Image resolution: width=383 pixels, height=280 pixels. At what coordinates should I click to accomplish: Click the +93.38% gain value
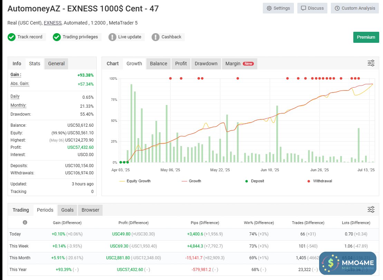pos(85,75)
